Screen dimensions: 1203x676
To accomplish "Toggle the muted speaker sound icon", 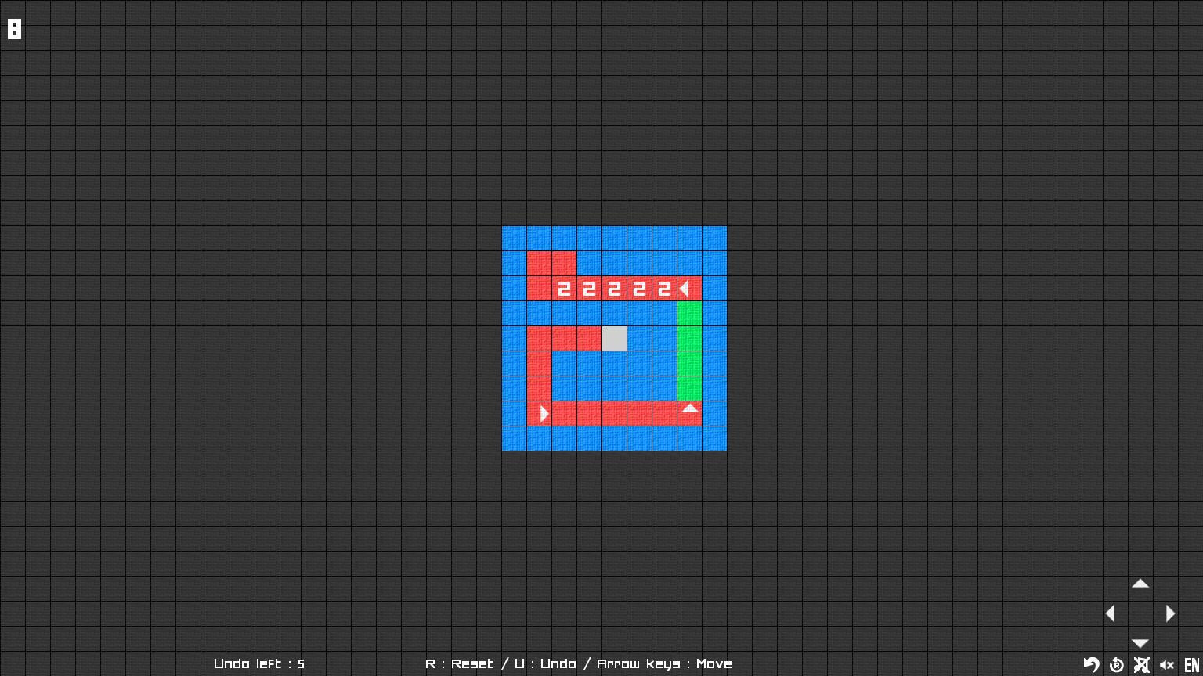I will tap(1167, 665).
